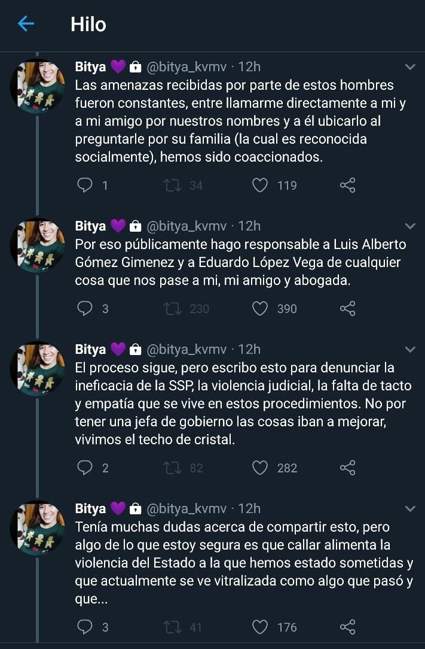Reply to the tweet about 'amenazas recibidas'
The image size is (425, 649).
click(x=85, y=186)
